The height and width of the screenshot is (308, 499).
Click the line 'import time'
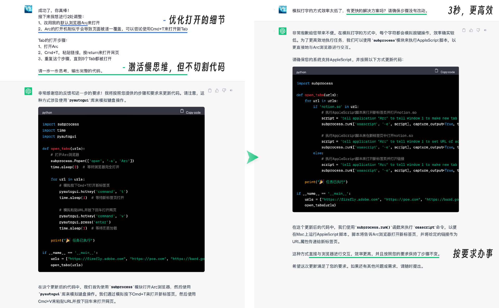coord(54,130)
